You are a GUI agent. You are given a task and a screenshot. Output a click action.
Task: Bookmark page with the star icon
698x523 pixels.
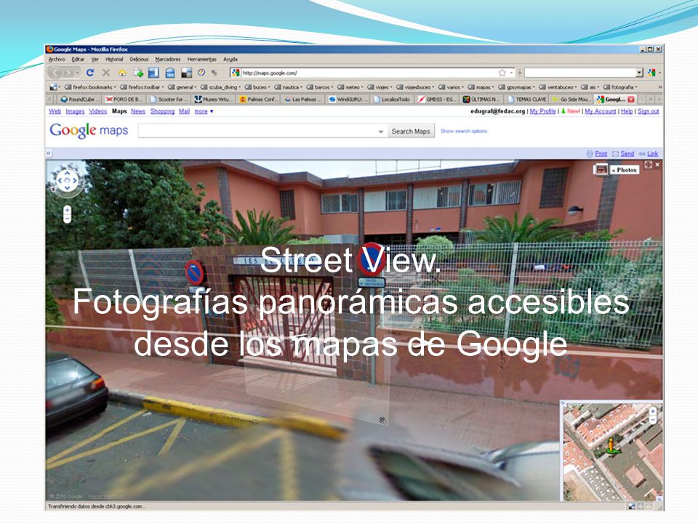pyautogui.click(x=502, y=73)
